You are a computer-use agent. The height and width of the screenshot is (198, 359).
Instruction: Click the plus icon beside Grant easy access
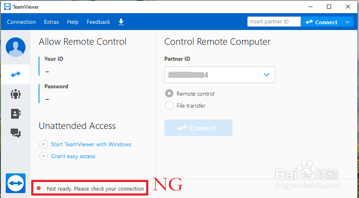point(44,157)
